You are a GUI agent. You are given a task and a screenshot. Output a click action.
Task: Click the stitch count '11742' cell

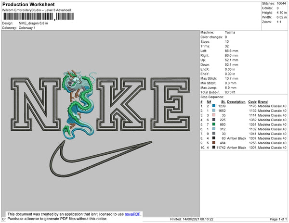[x=221, y=148]
